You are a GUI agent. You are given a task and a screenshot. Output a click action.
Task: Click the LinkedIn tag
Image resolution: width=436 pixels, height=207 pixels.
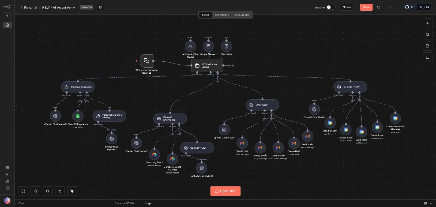(x=86, y=7)
